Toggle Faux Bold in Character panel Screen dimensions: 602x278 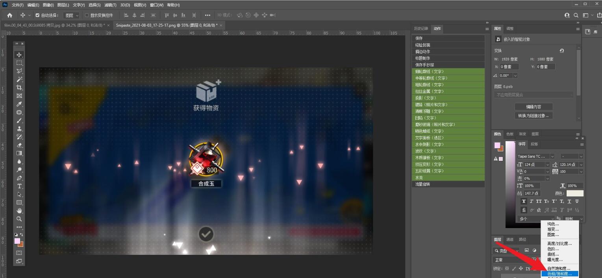(524, 201)
